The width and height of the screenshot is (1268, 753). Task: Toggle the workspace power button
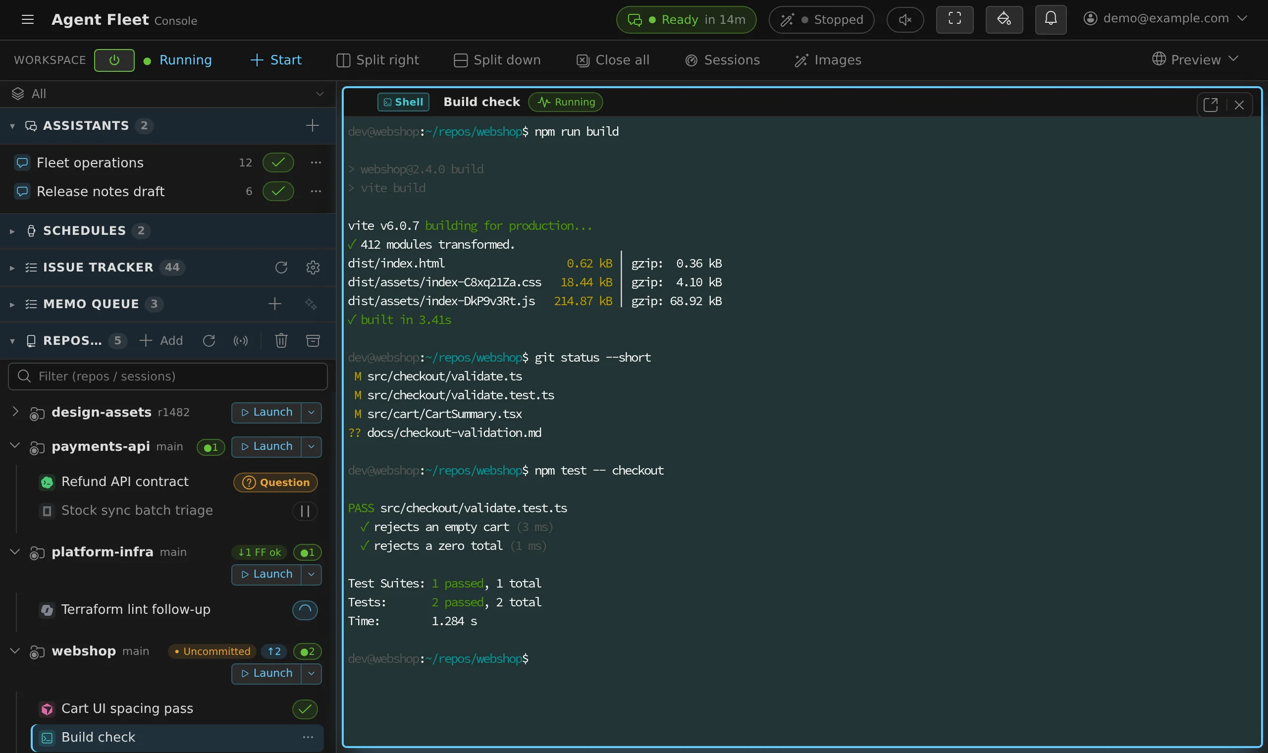coord(114,60)
